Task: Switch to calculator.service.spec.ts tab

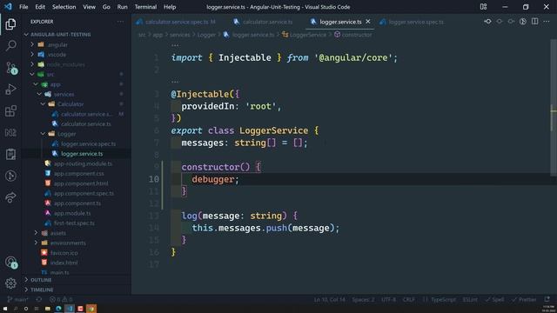Action: point(177,22)
